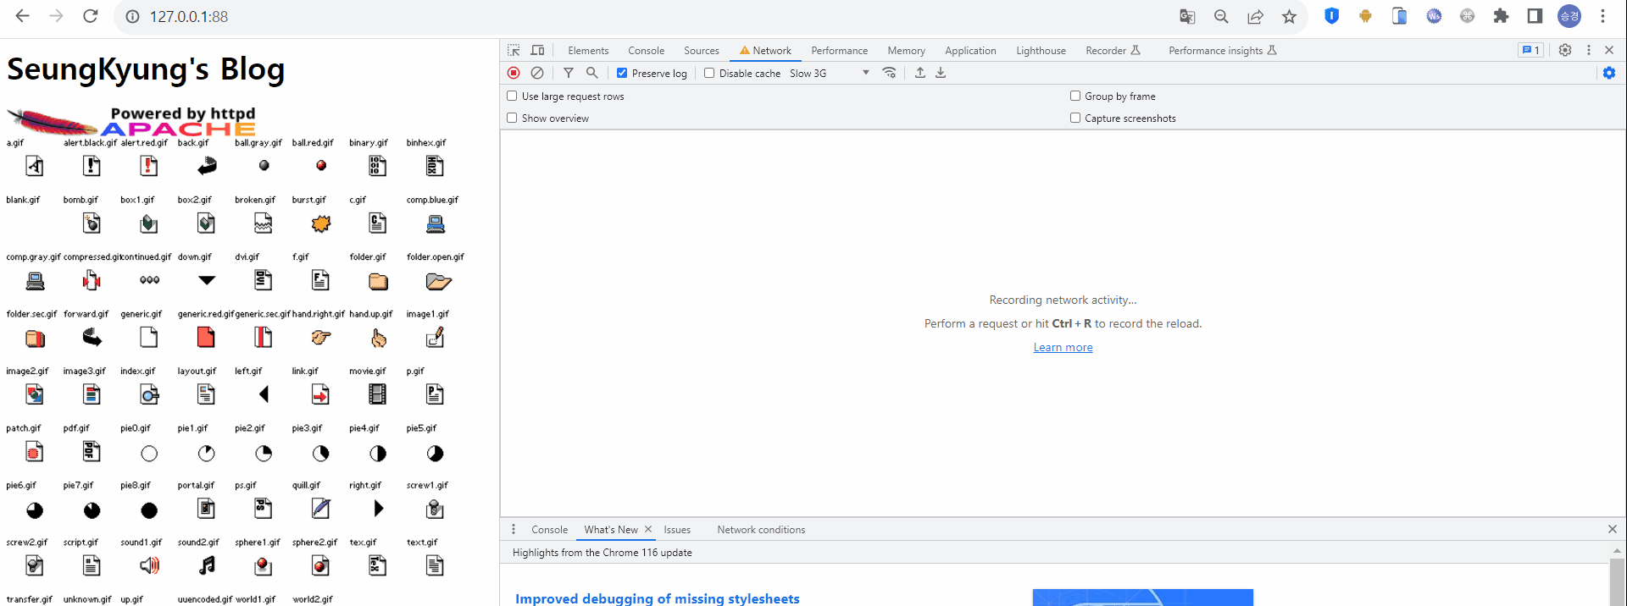Screen dimensions: 1627x606
Task: Click the sound1.gif speaker image
Action: (149, 565)
